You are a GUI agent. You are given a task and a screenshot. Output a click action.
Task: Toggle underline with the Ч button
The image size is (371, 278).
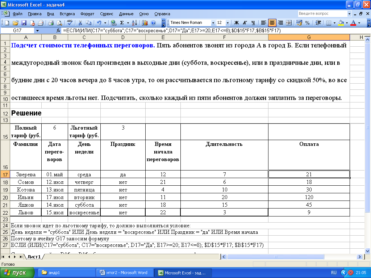[253, 23]
